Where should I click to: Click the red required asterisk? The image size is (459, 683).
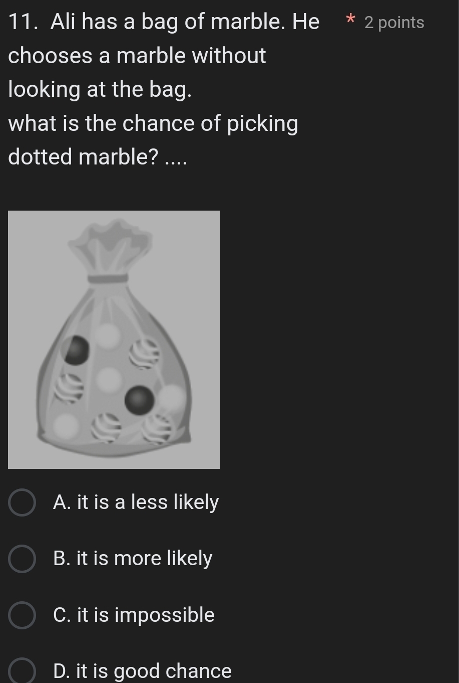pos(351,21)
